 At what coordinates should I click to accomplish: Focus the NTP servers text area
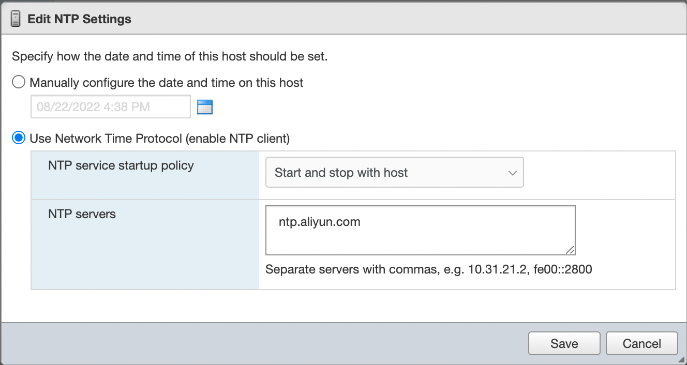tap(420, 238)
